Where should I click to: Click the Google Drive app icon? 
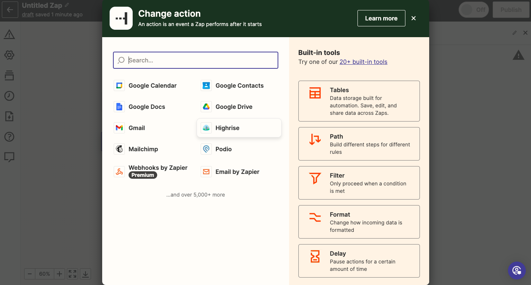pyautogui.click(x=206, y=107)
